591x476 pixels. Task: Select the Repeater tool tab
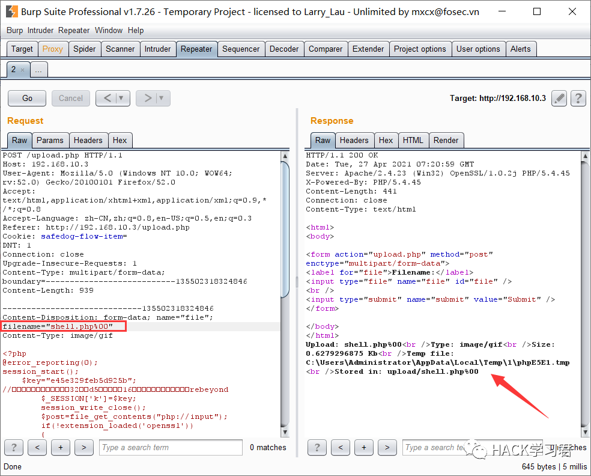coord(196,49)
